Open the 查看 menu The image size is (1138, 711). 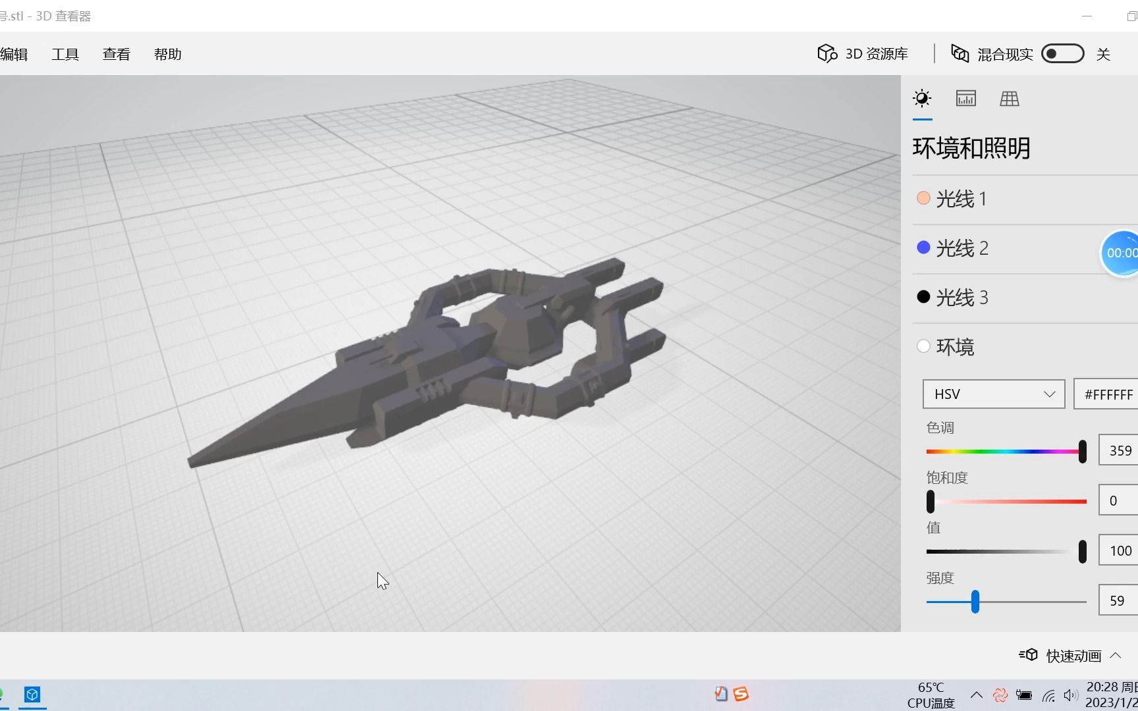click(117, 54)
